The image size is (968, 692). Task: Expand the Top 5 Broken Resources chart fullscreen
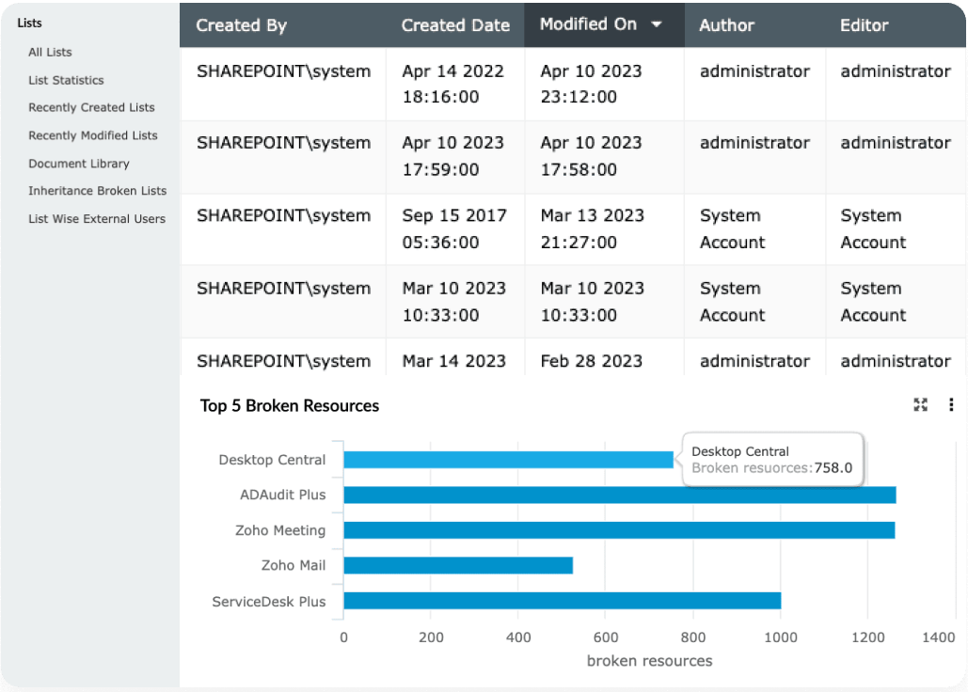point(920,404)
